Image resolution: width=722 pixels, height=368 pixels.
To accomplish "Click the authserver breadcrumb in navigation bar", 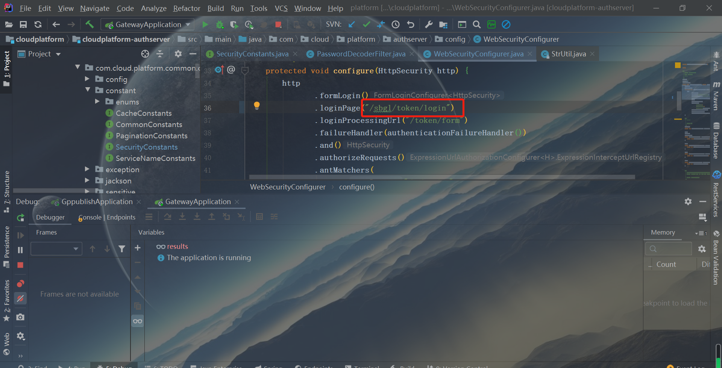I will pos(410,39).
